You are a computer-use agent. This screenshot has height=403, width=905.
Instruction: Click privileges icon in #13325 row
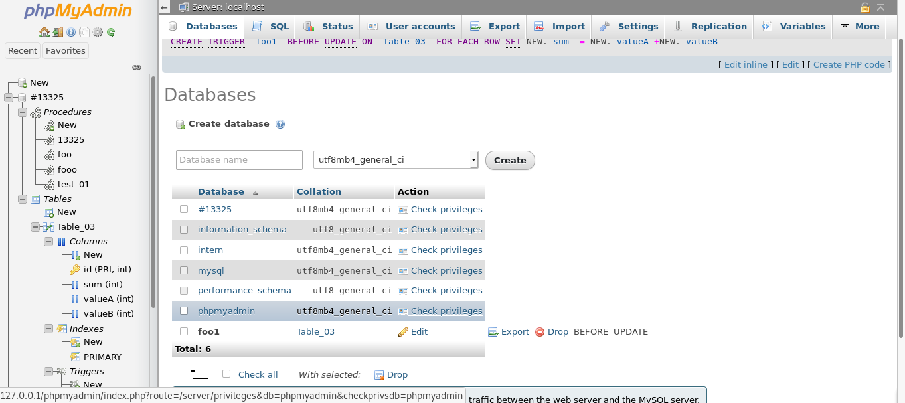pos(403,210)
